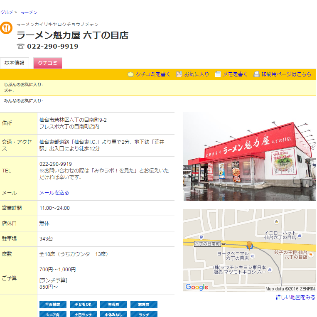
Task: Click the ヨークベニマル shopping cart marker
Action: tap(252, 256)
